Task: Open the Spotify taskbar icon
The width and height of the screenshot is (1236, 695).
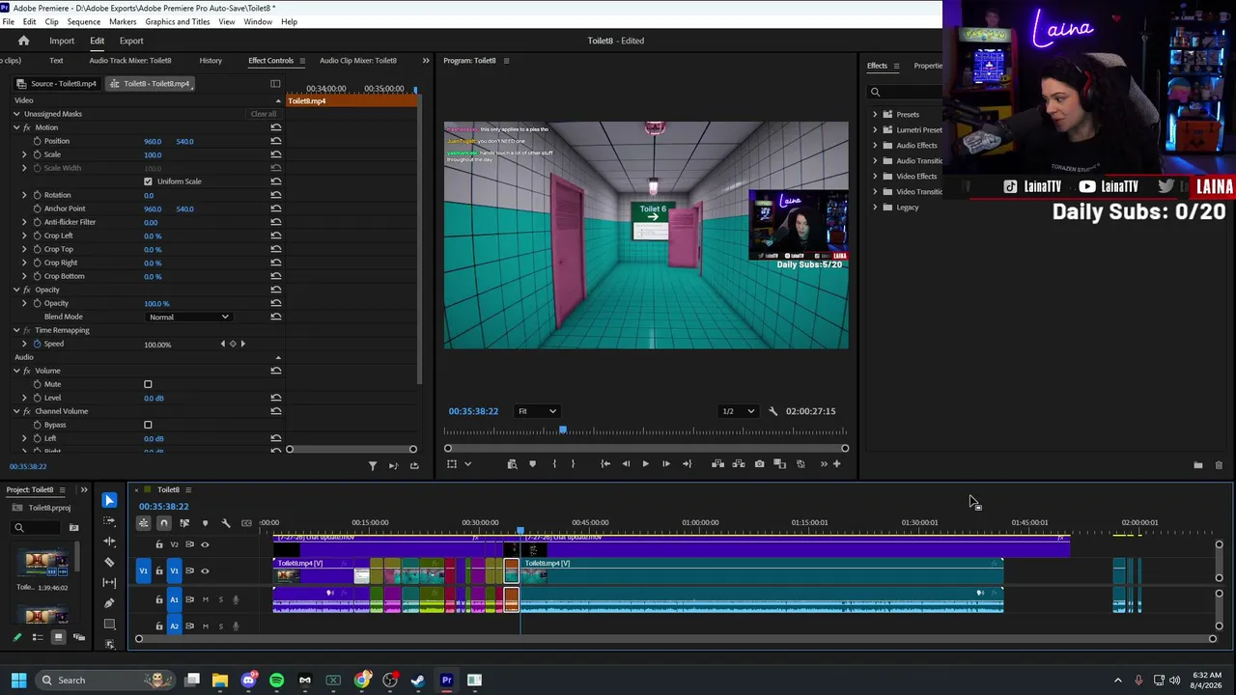Action: click(277, 681)
